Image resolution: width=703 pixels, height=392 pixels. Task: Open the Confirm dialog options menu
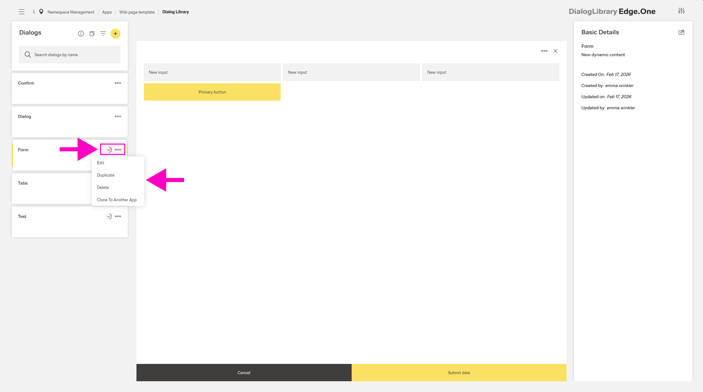[118, 83]
